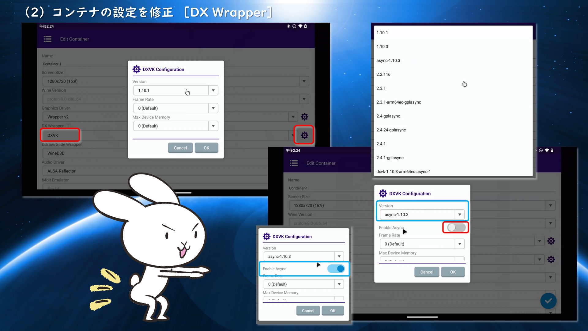This screenshot has width=588, height=331.
Task: Tap the battery icon in right screen status bar
Action: (552, 150)
